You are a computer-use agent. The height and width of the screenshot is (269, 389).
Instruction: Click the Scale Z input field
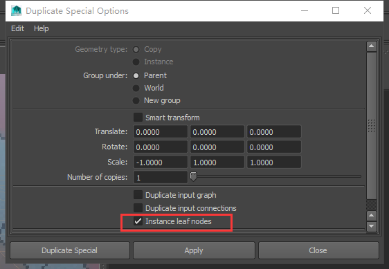[274, 162]
